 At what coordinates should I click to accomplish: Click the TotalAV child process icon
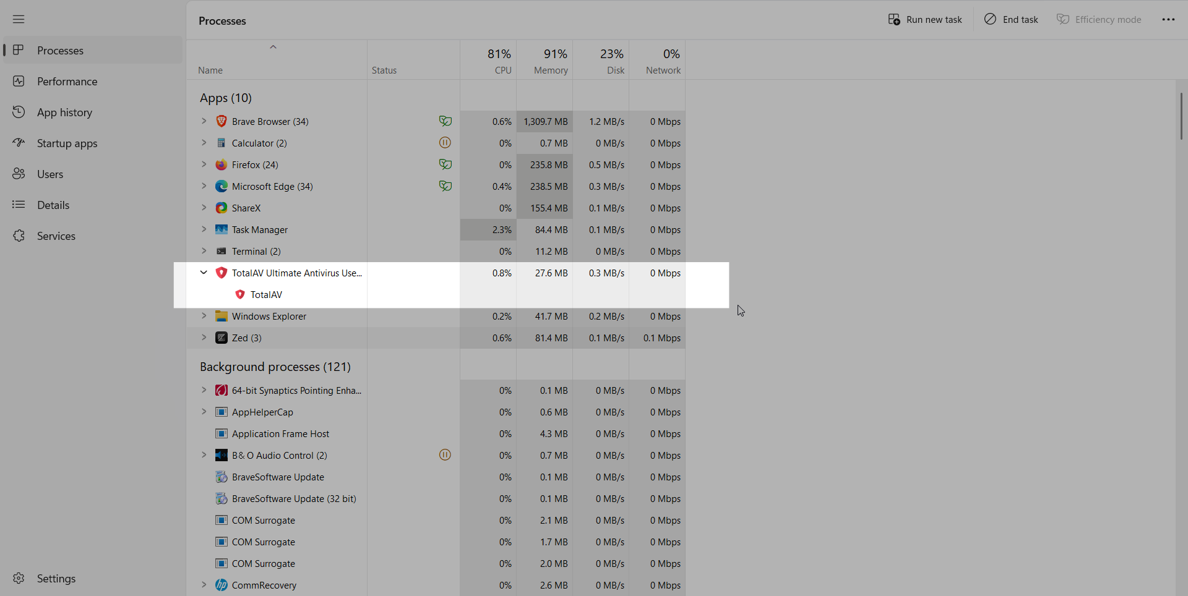pos(240,294)
